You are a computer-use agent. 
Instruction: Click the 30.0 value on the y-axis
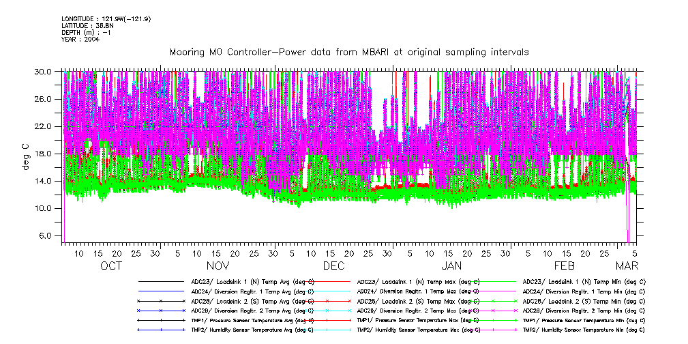pos(44,72)
